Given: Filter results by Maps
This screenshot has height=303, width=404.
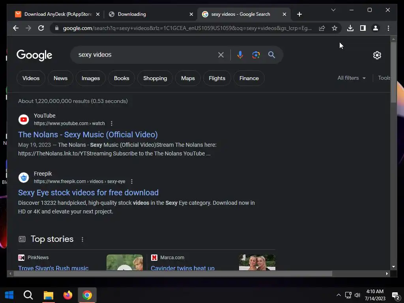Looking at the screenshot, I should [188, 78].
